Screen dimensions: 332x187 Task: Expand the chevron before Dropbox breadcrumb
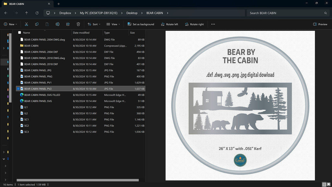click(x=54, y=13)
